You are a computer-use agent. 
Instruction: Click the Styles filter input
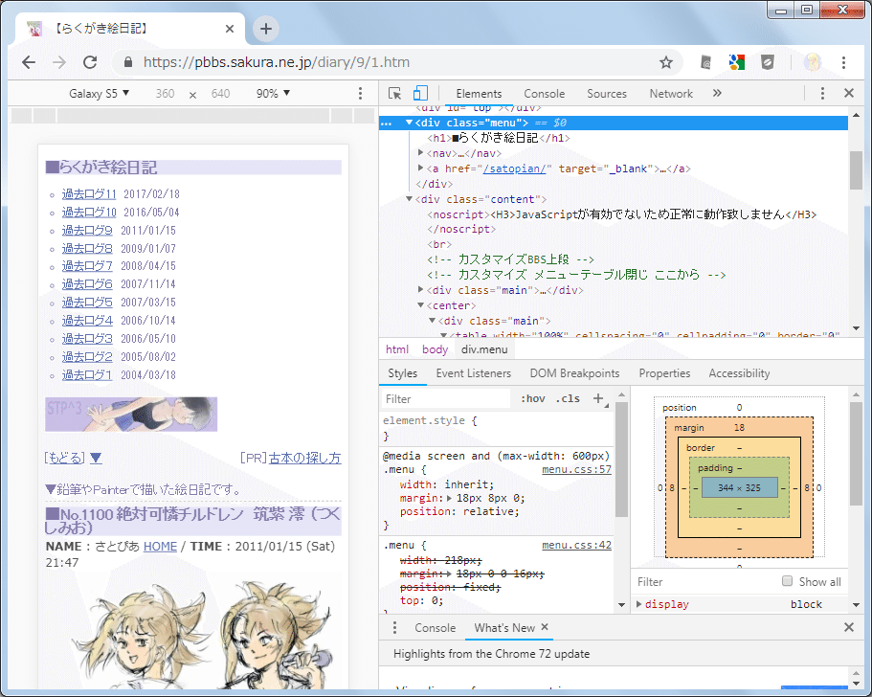pos(446,399)
